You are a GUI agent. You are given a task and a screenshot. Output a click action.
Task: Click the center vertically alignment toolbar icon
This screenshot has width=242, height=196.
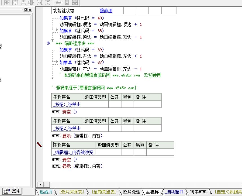(15, 2)
